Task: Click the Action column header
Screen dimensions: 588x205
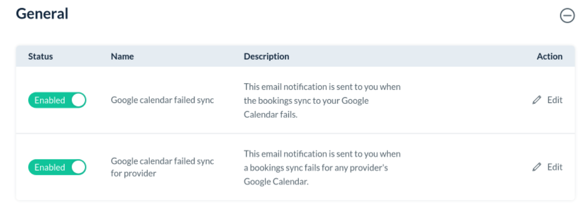Action: 550,56
